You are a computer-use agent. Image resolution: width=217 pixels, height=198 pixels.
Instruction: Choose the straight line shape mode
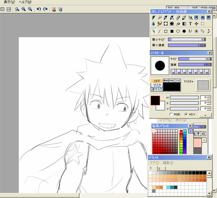[159, 31]
